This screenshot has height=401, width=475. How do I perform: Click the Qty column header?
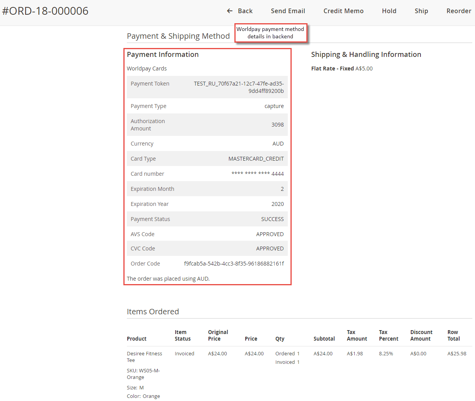pyautogui.click(x=280, y=338)
